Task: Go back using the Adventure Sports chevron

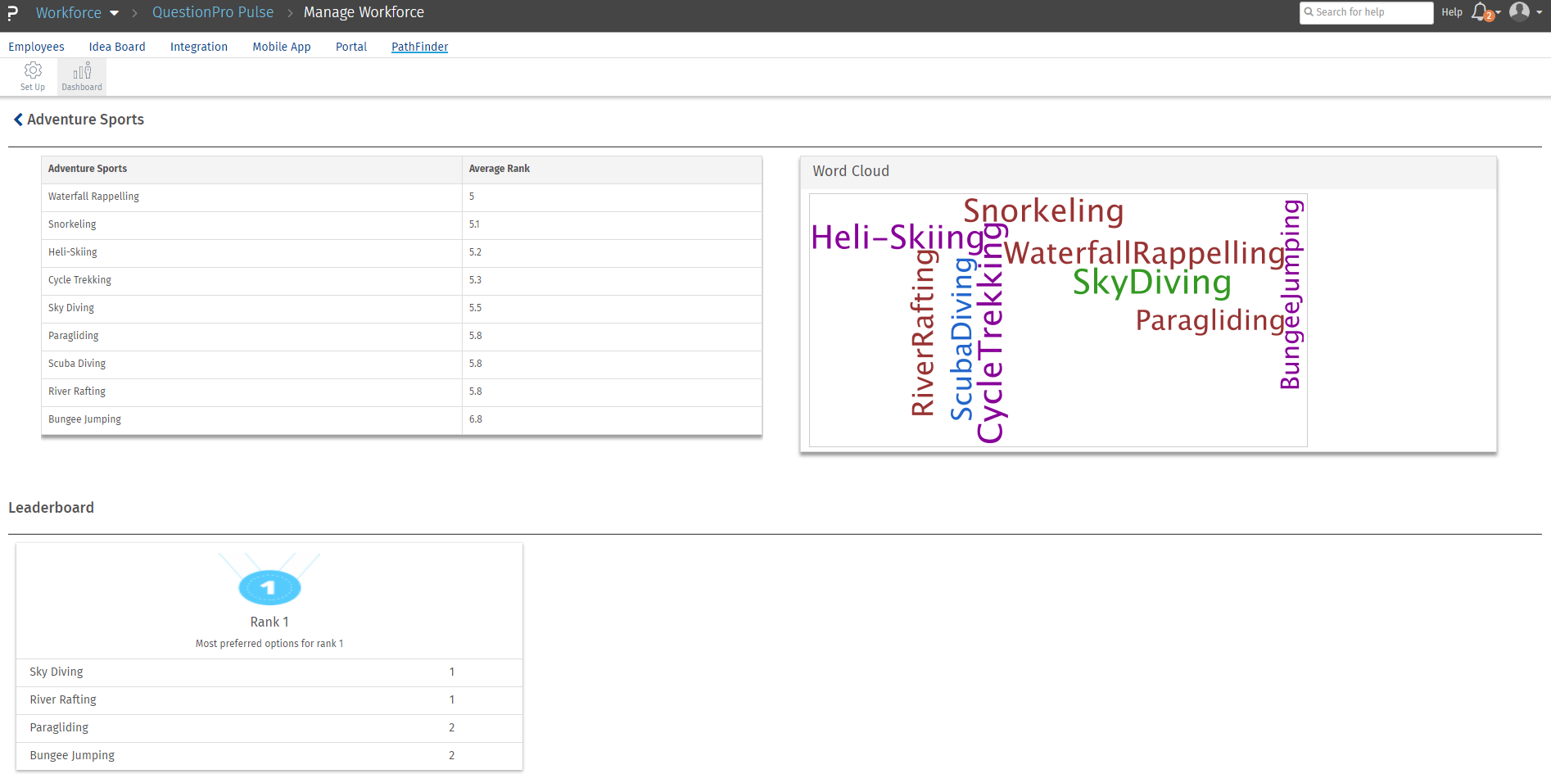Action: (18, 120)
